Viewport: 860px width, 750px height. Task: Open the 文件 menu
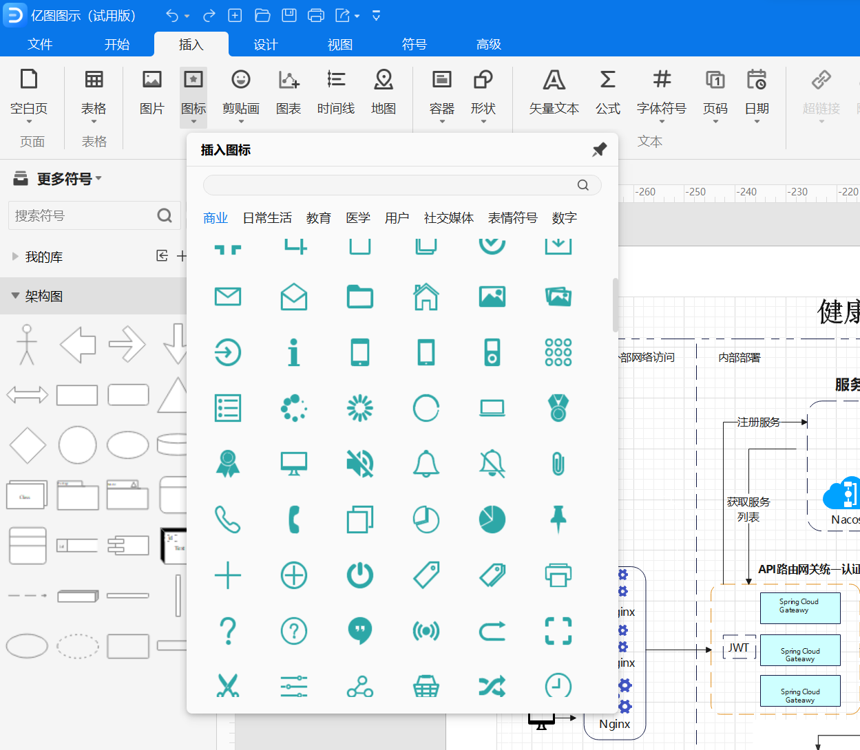pyautogui.click(x=40, y=44)
